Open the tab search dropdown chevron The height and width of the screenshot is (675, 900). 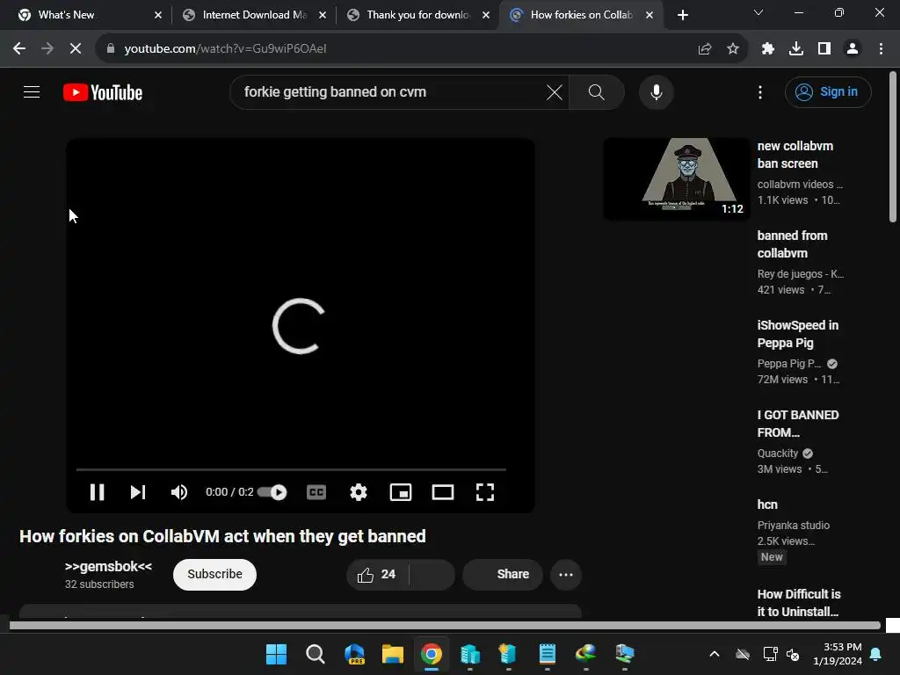[x=758, y=12]
